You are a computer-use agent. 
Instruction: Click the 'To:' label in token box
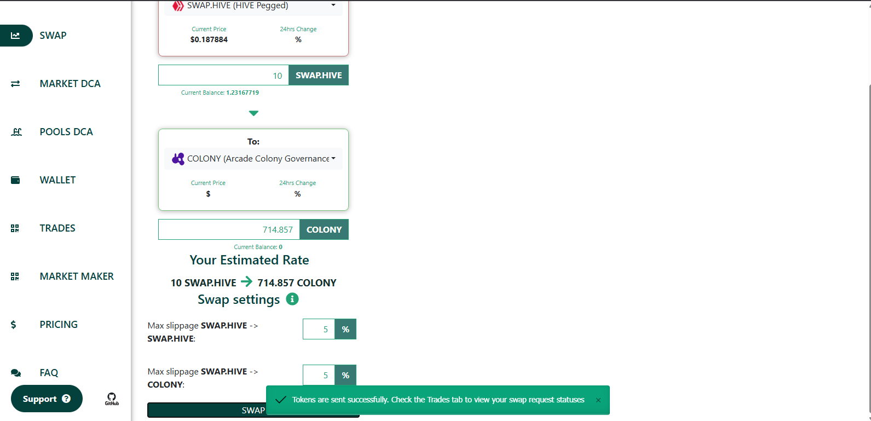pyautogui.click(x=253, y=141)
